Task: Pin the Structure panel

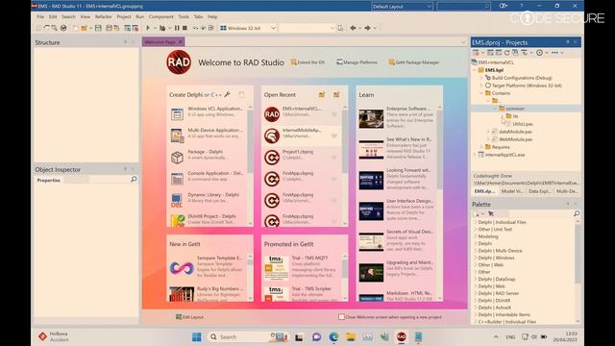Action: [126, 42]
